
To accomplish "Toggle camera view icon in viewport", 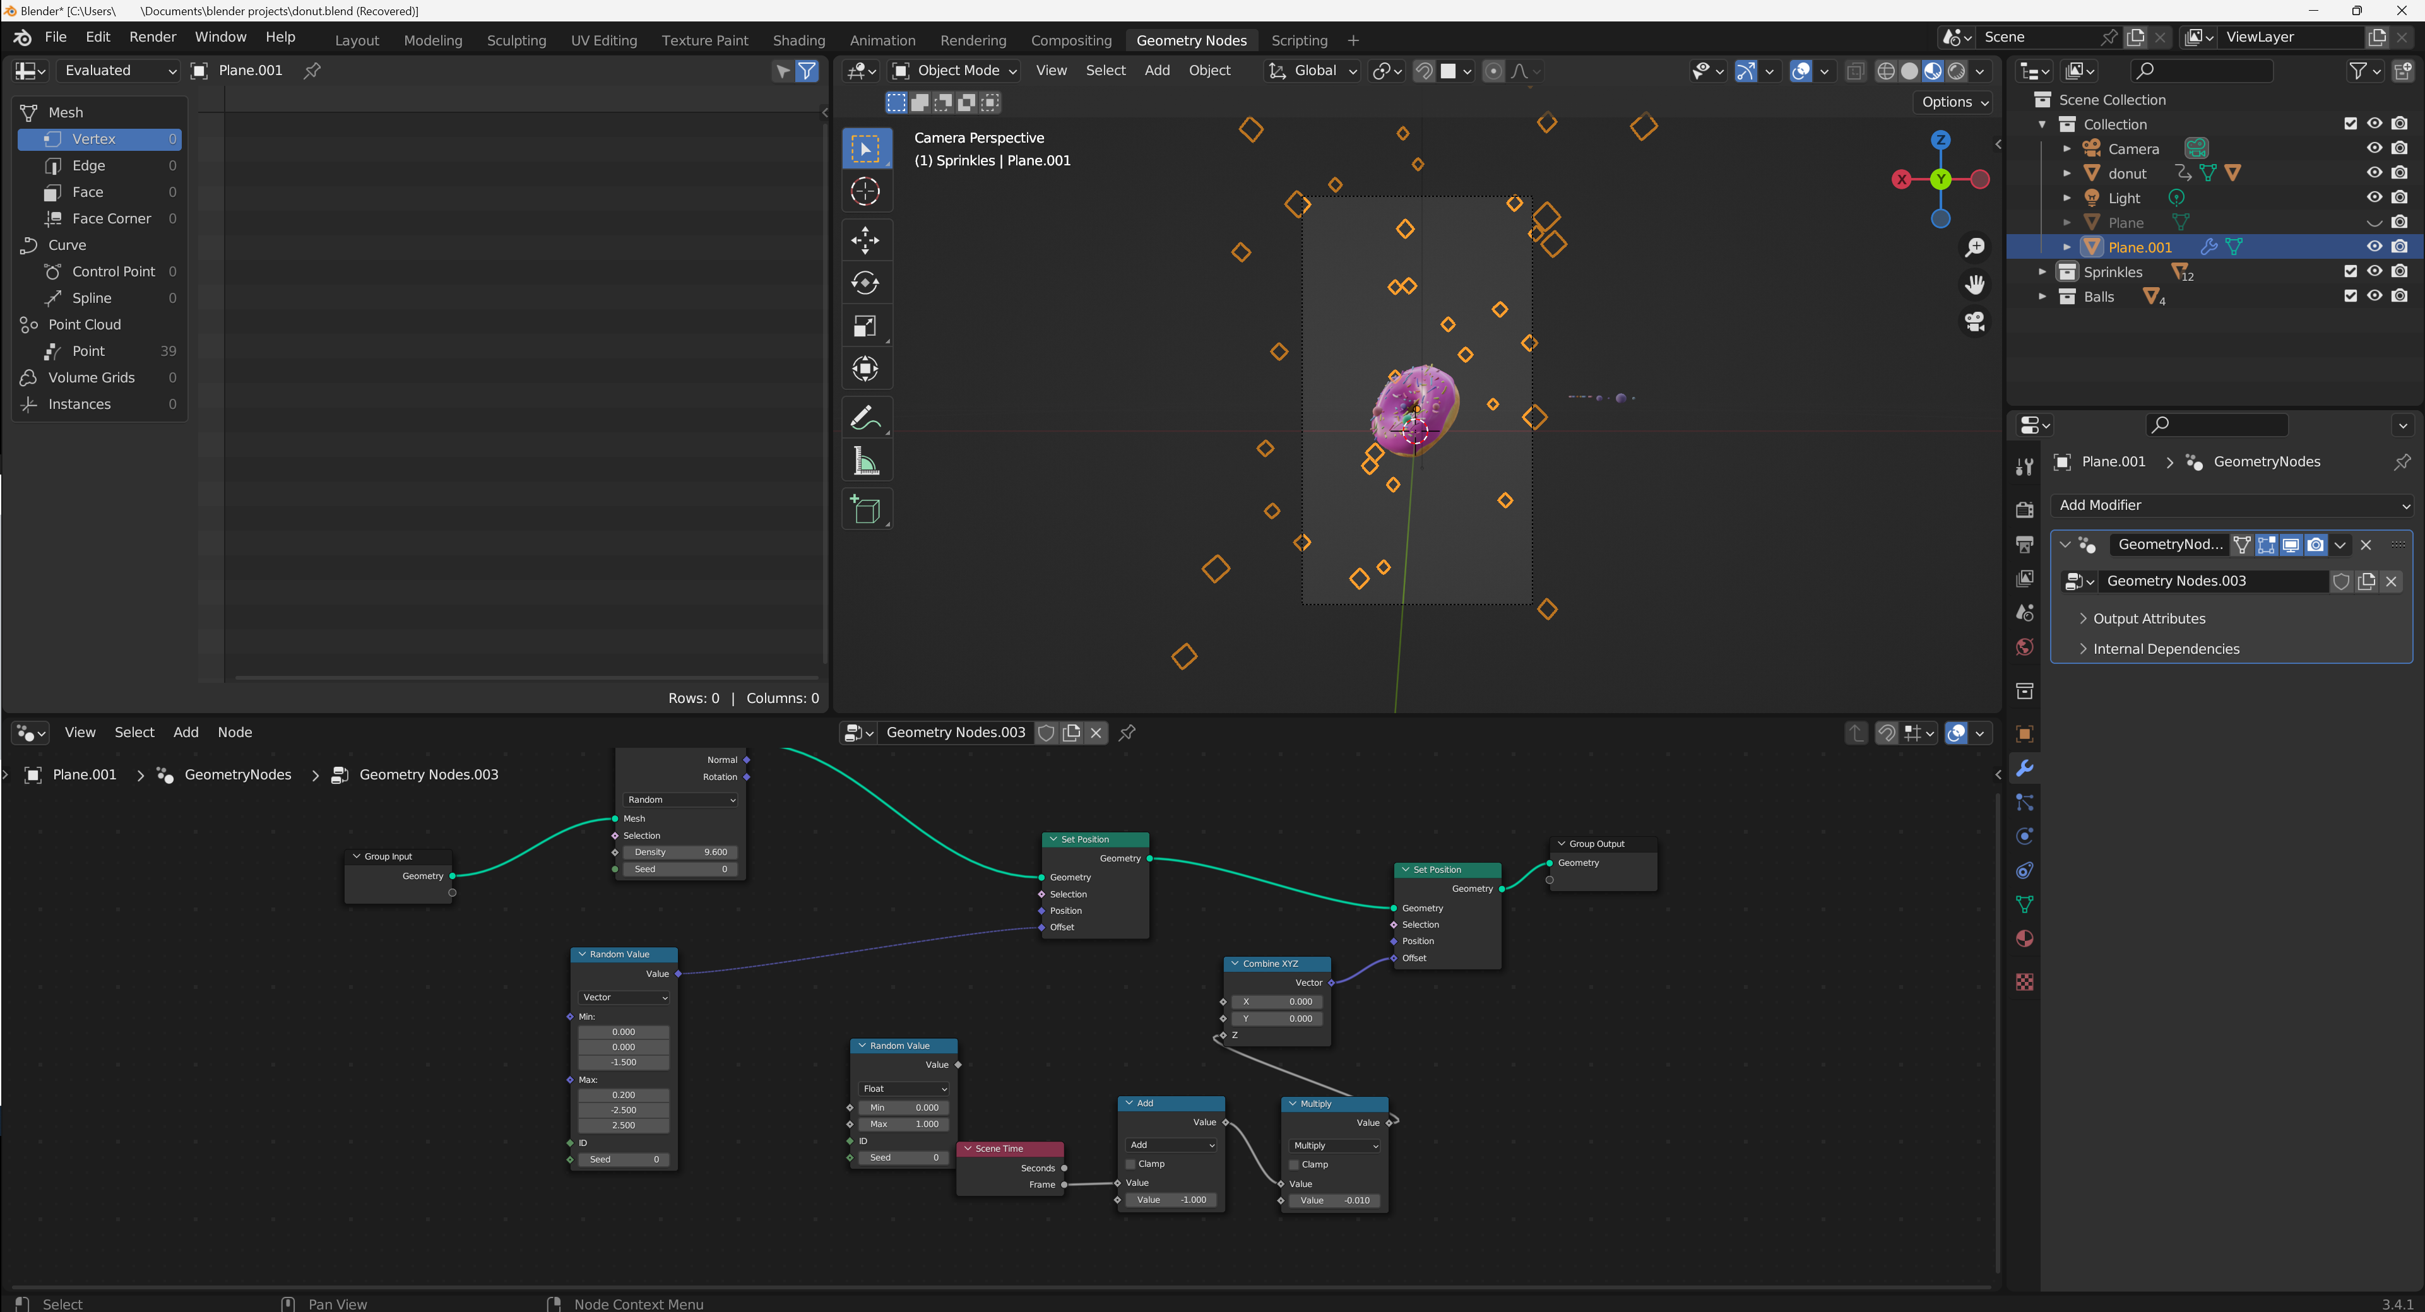I will [1975, 322].
